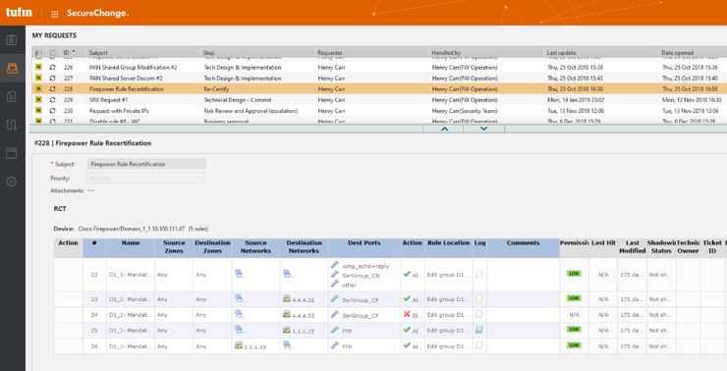Click N/A permissiveness in rule 24
The image size is (727, 371).
click(x=574, y=314)
